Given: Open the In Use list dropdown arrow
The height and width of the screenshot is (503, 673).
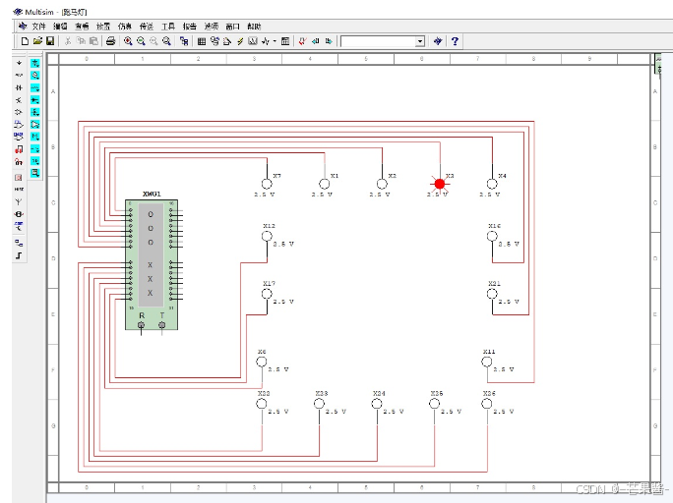Looking at the screenshot, I should point(420,41).
